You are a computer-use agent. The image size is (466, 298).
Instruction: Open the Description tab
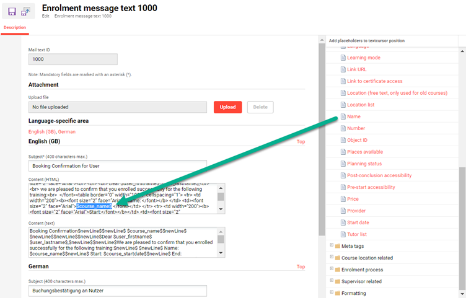pyautogui.click(x=15, y=27)
